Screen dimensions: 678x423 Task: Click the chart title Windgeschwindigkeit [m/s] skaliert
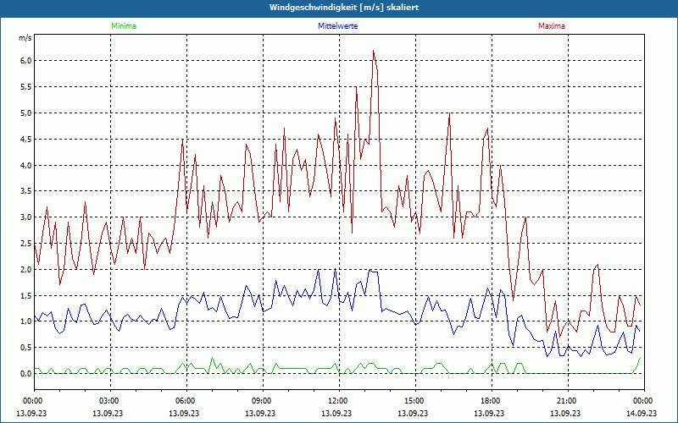point(344,8)
